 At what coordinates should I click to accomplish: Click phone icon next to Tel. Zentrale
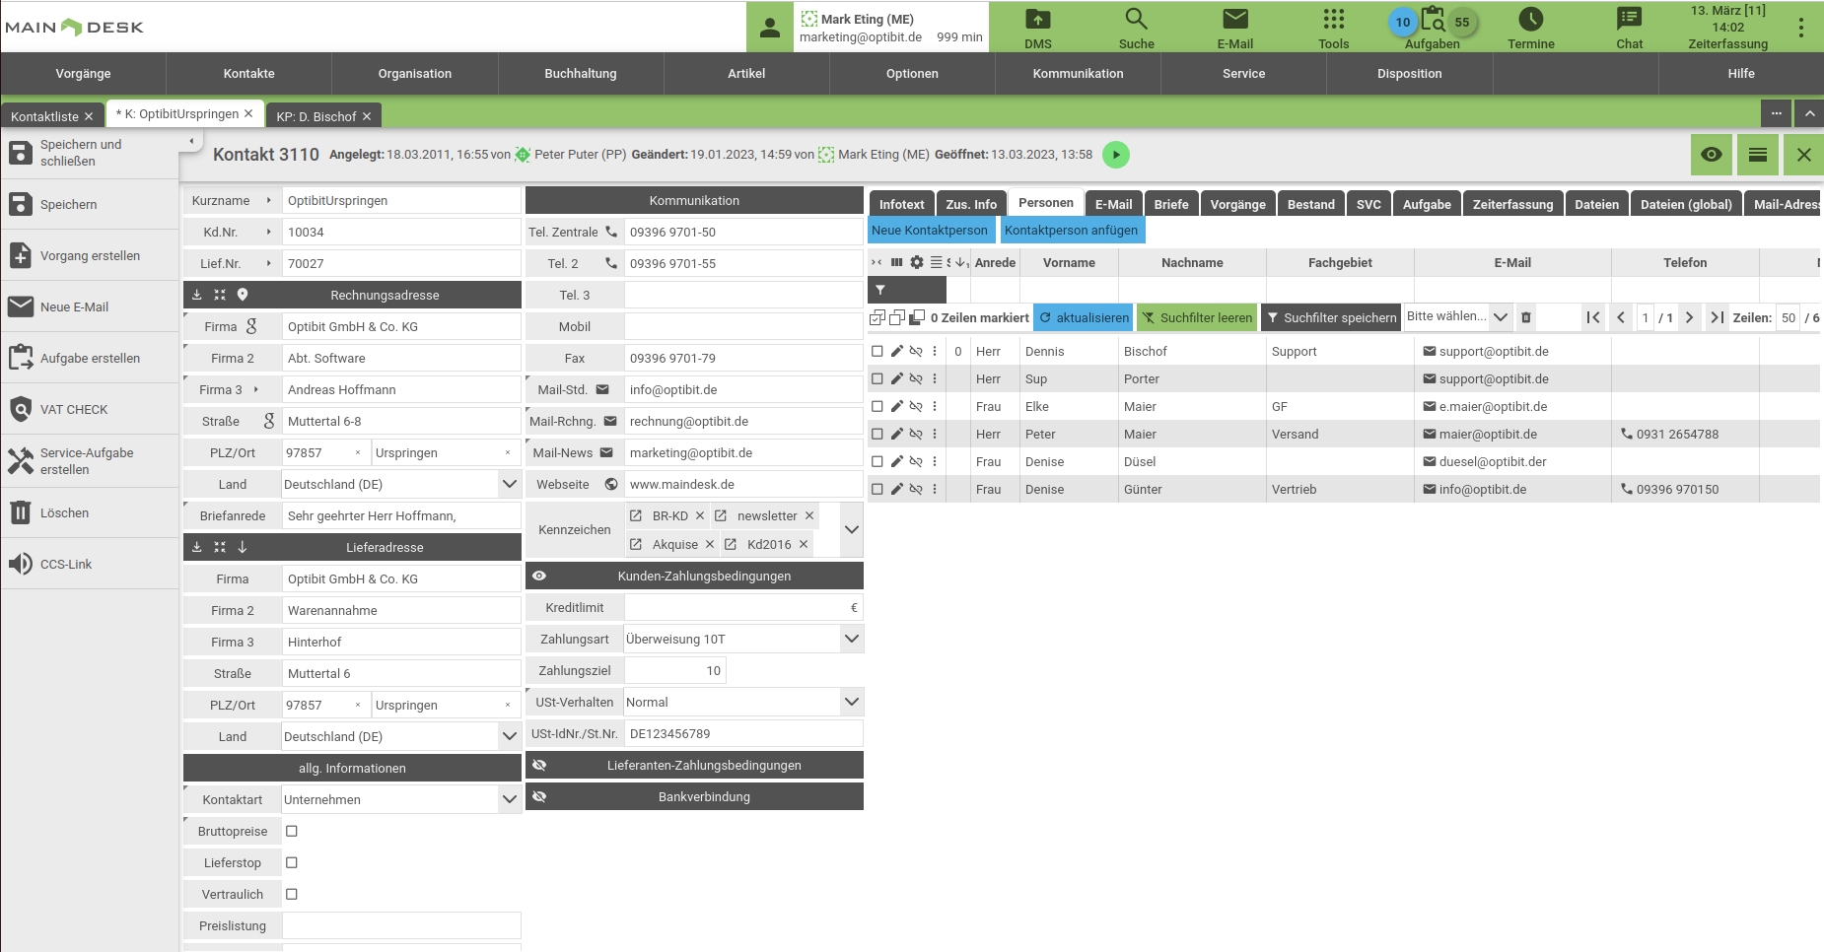611,233
